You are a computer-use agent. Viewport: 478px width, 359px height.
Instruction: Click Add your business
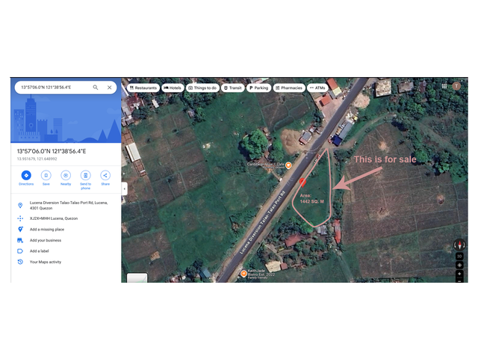tap(46, 240)
